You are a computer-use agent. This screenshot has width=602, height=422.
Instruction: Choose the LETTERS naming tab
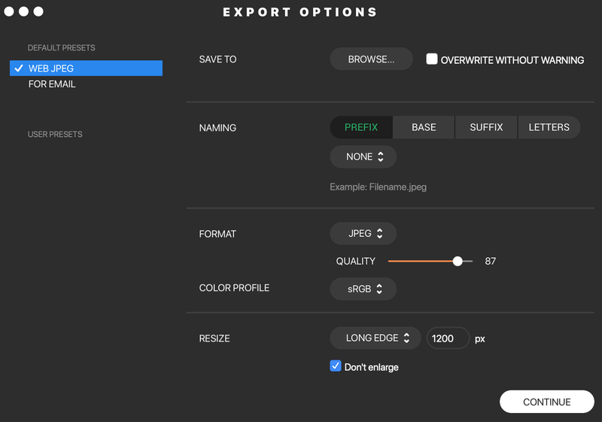pos(549,127)
